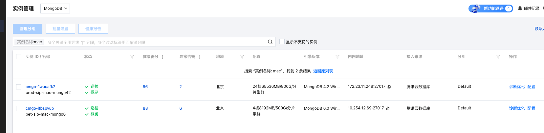This screenshot has width=544, height=133.
Task: Click the 管理分组 button
Action: tap(28, 29)
